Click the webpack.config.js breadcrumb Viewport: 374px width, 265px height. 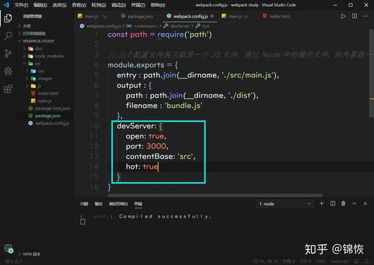[100, 26]
